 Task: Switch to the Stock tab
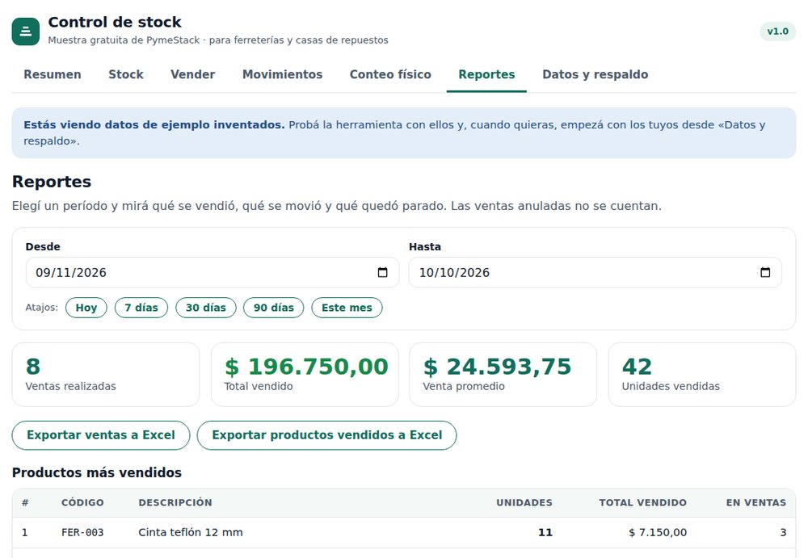(x=126, y=74)
